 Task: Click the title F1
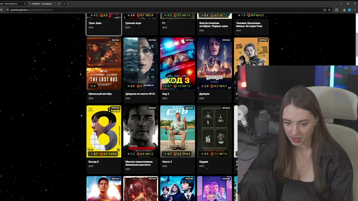164,23
